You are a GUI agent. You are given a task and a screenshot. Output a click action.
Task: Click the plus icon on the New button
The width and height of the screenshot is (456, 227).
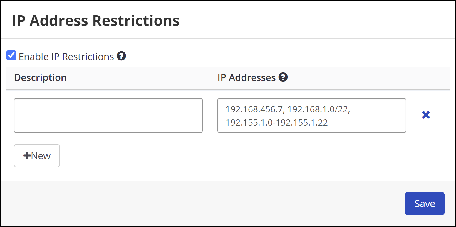pyautogui.click(x=26, y=155)
